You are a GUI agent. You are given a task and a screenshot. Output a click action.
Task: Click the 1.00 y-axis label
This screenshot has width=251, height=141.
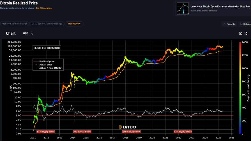click(x=19, y=116)
